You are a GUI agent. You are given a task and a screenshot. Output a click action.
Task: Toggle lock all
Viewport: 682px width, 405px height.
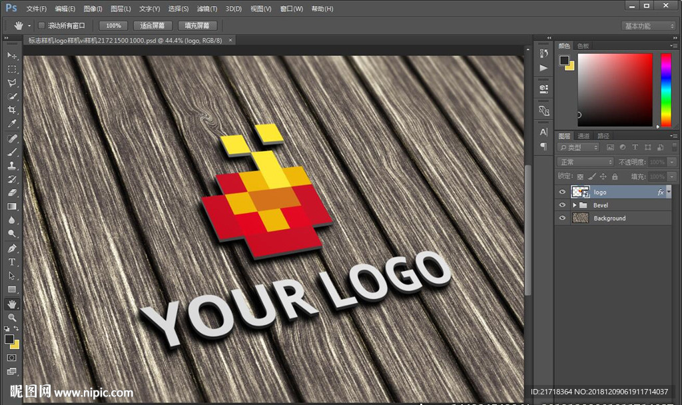(x=615, y=177)
